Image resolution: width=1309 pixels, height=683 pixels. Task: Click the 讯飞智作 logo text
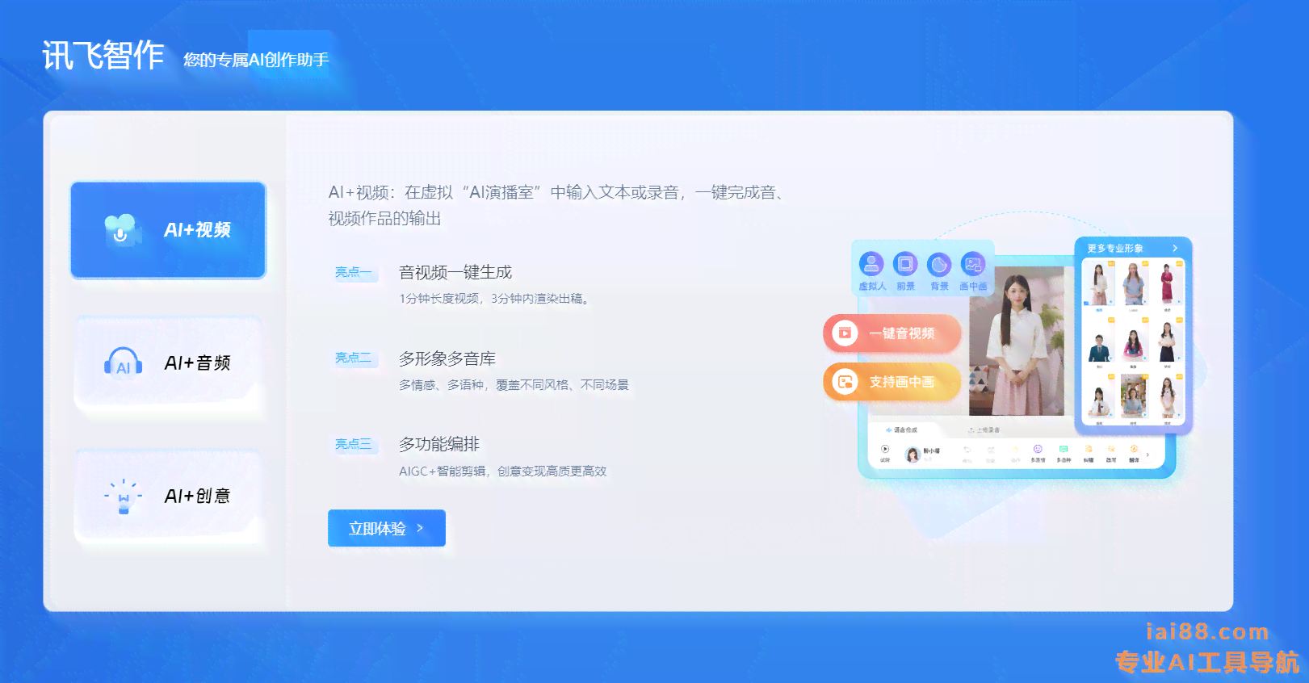coord(103,56)
